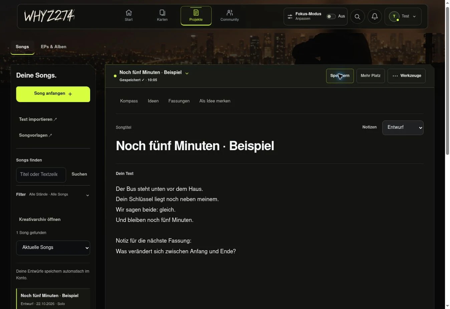This screenshot has height=309, width=450.
Task: Click the 'Gespeichert ✓ · 10:05' status text
Action: [138, 80]
